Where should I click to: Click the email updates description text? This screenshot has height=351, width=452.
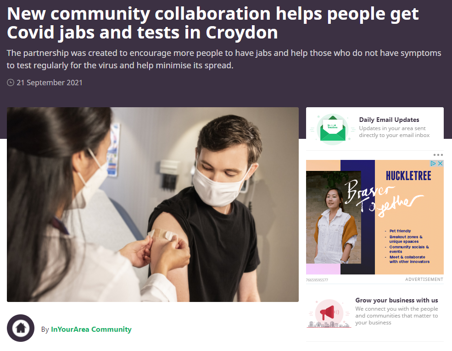[x=394, y=132]
